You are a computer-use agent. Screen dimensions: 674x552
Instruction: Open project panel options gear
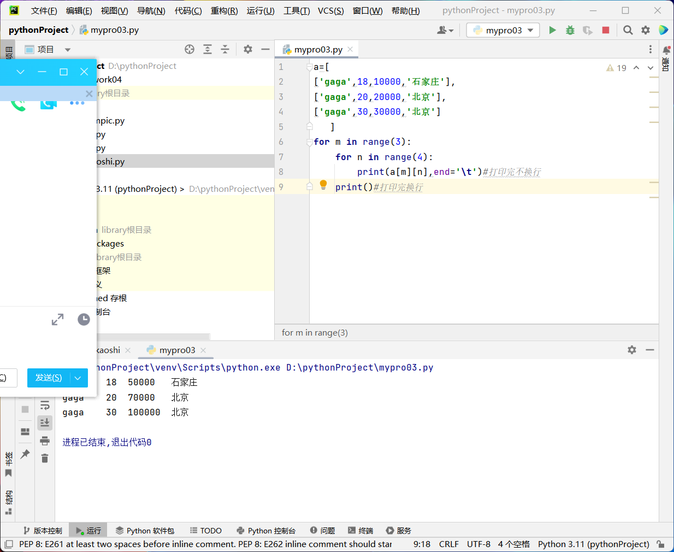pyautogui.click(x=248, y=49)
